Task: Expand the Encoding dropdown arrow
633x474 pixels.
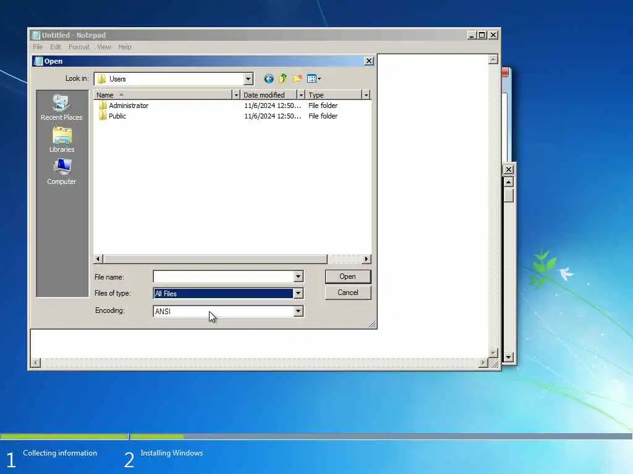Action: [298, 311]
